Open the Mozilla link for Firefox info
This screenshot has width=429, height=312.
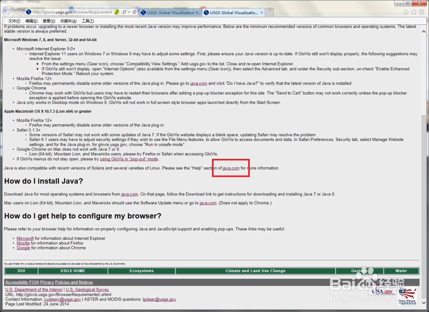23,243
